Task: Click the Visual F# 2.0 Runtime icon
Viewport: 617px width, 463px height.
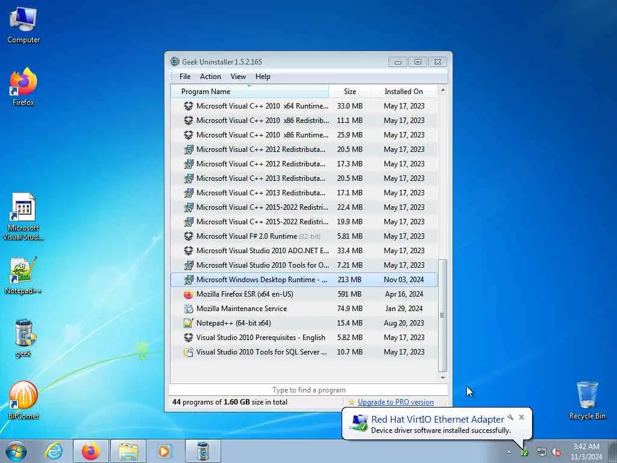Action: pyautogui.click(x=189, y=236)
